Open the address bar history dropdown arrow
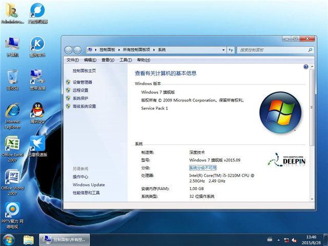The width and height of the screenshot is (328, 246). [223, 50]
